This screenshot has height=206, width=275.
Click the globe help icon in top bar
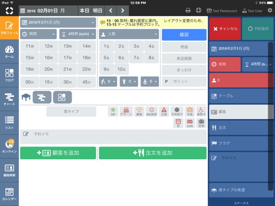pos(198,10)
